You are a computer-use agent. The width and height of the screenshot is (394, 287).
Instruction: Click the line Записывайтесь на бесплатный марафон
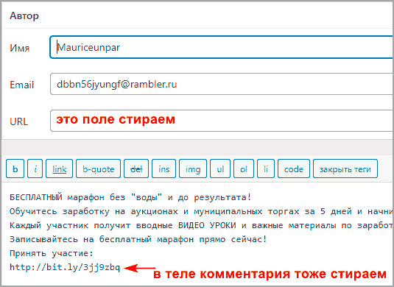tap(138, 239)
